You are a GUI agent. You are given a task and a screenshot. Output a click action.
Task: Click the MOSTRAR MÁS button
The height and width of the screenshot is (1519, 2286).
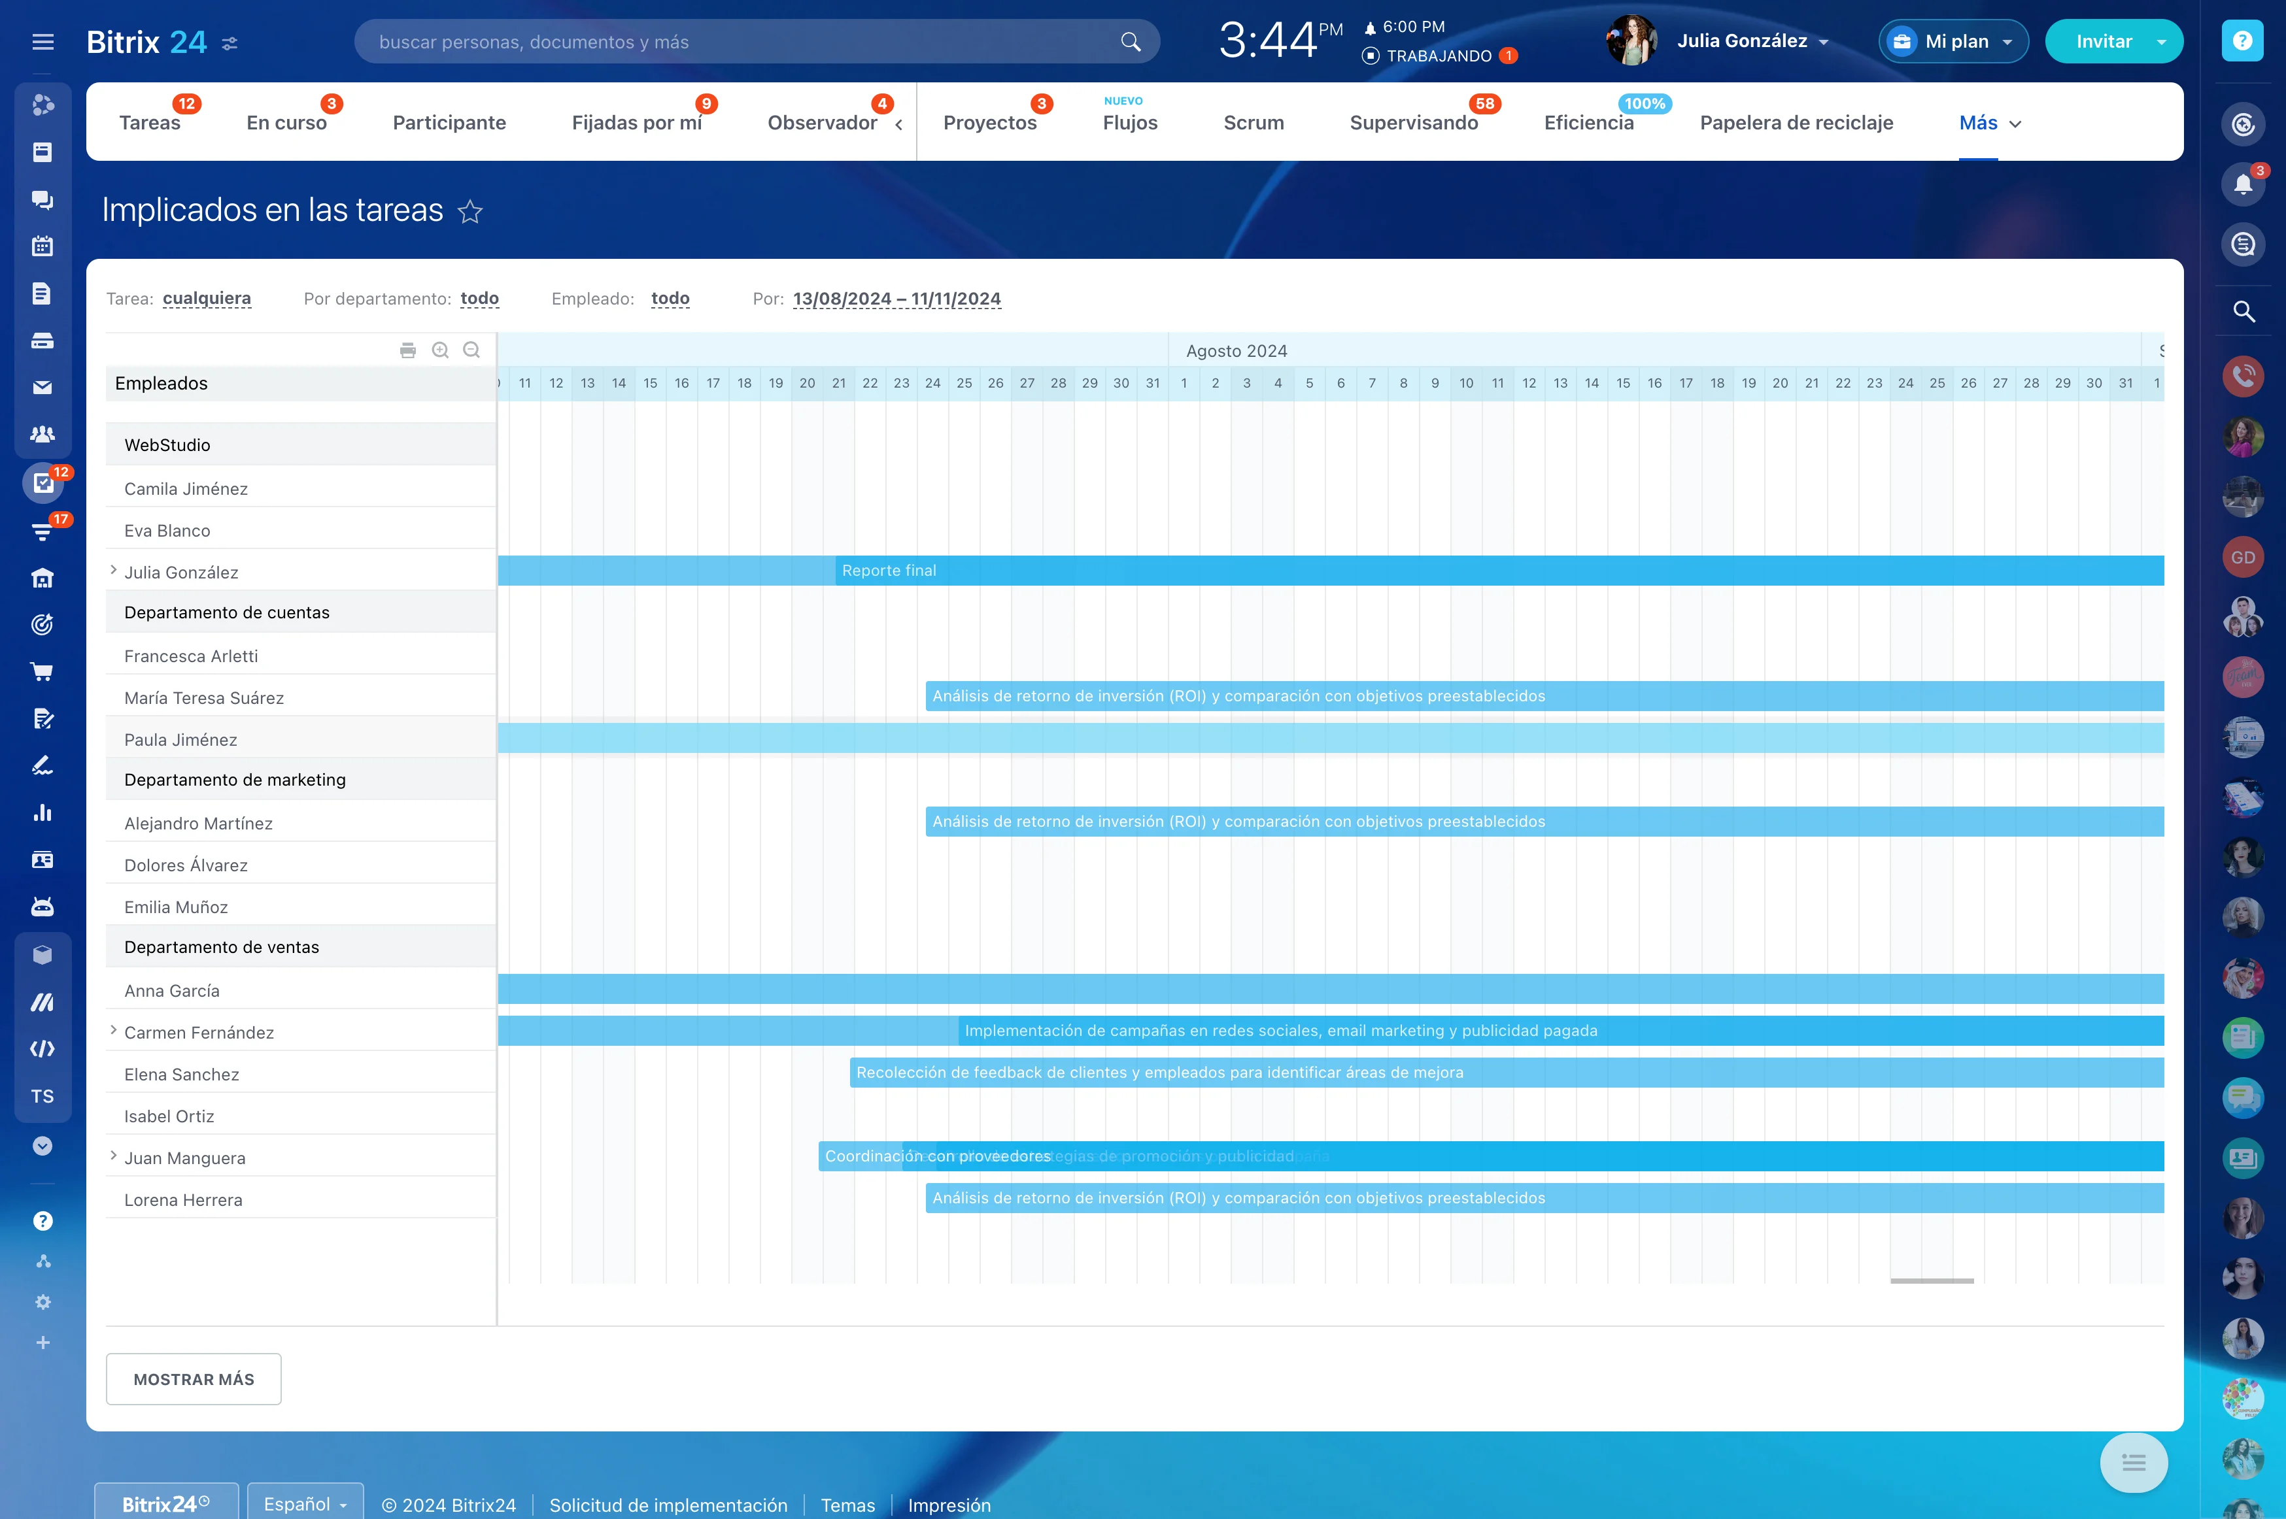click(x=193, y=1378)
